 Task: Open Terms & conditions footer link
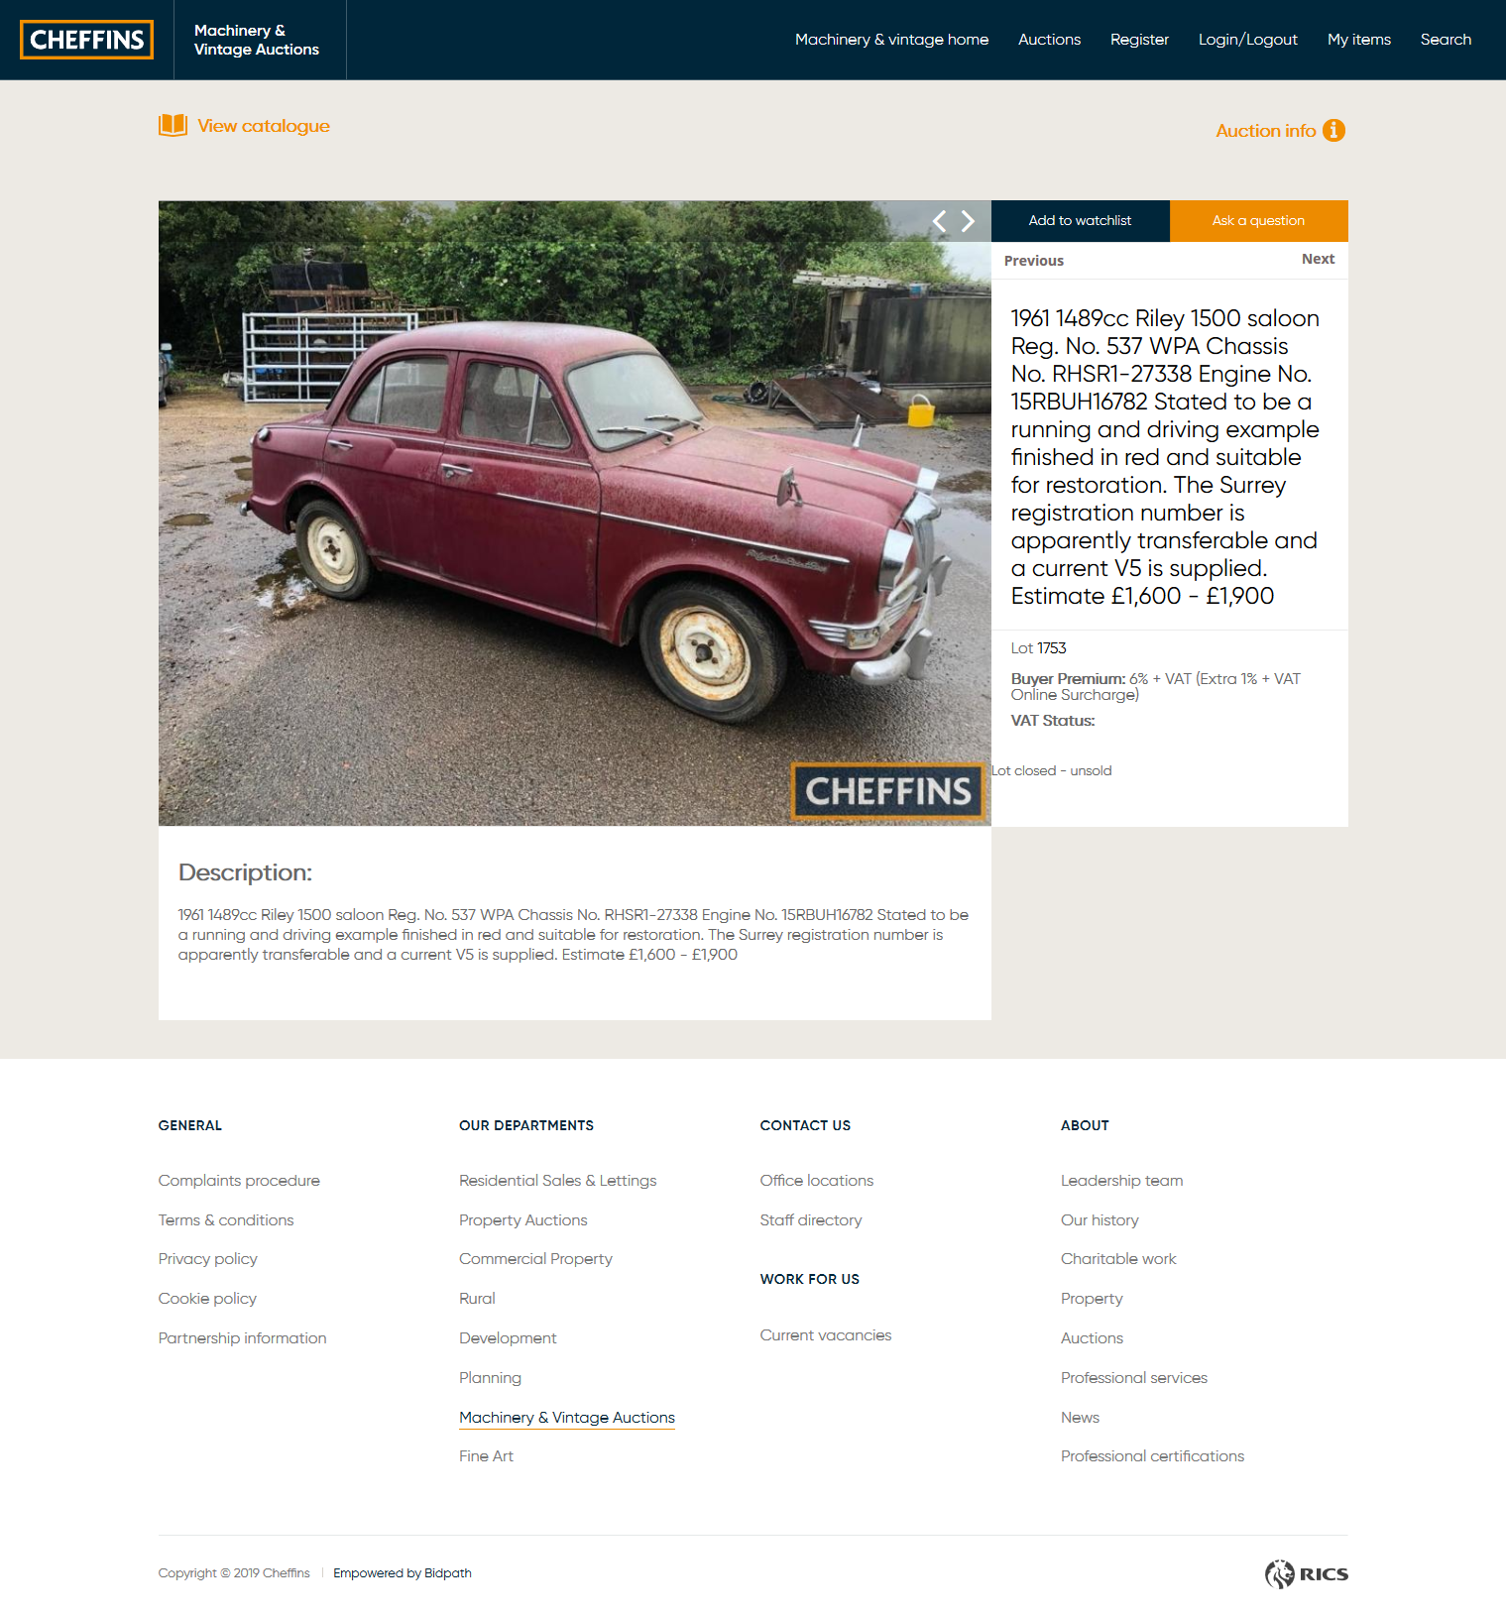(x=226, y=1220)
